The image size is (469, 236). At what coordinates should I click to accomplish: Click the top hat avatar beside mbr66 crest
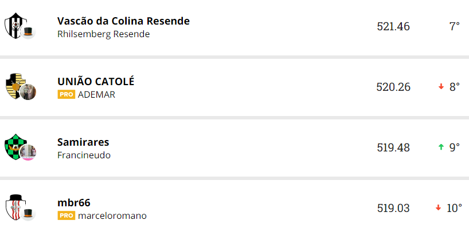tap(28, 214)
